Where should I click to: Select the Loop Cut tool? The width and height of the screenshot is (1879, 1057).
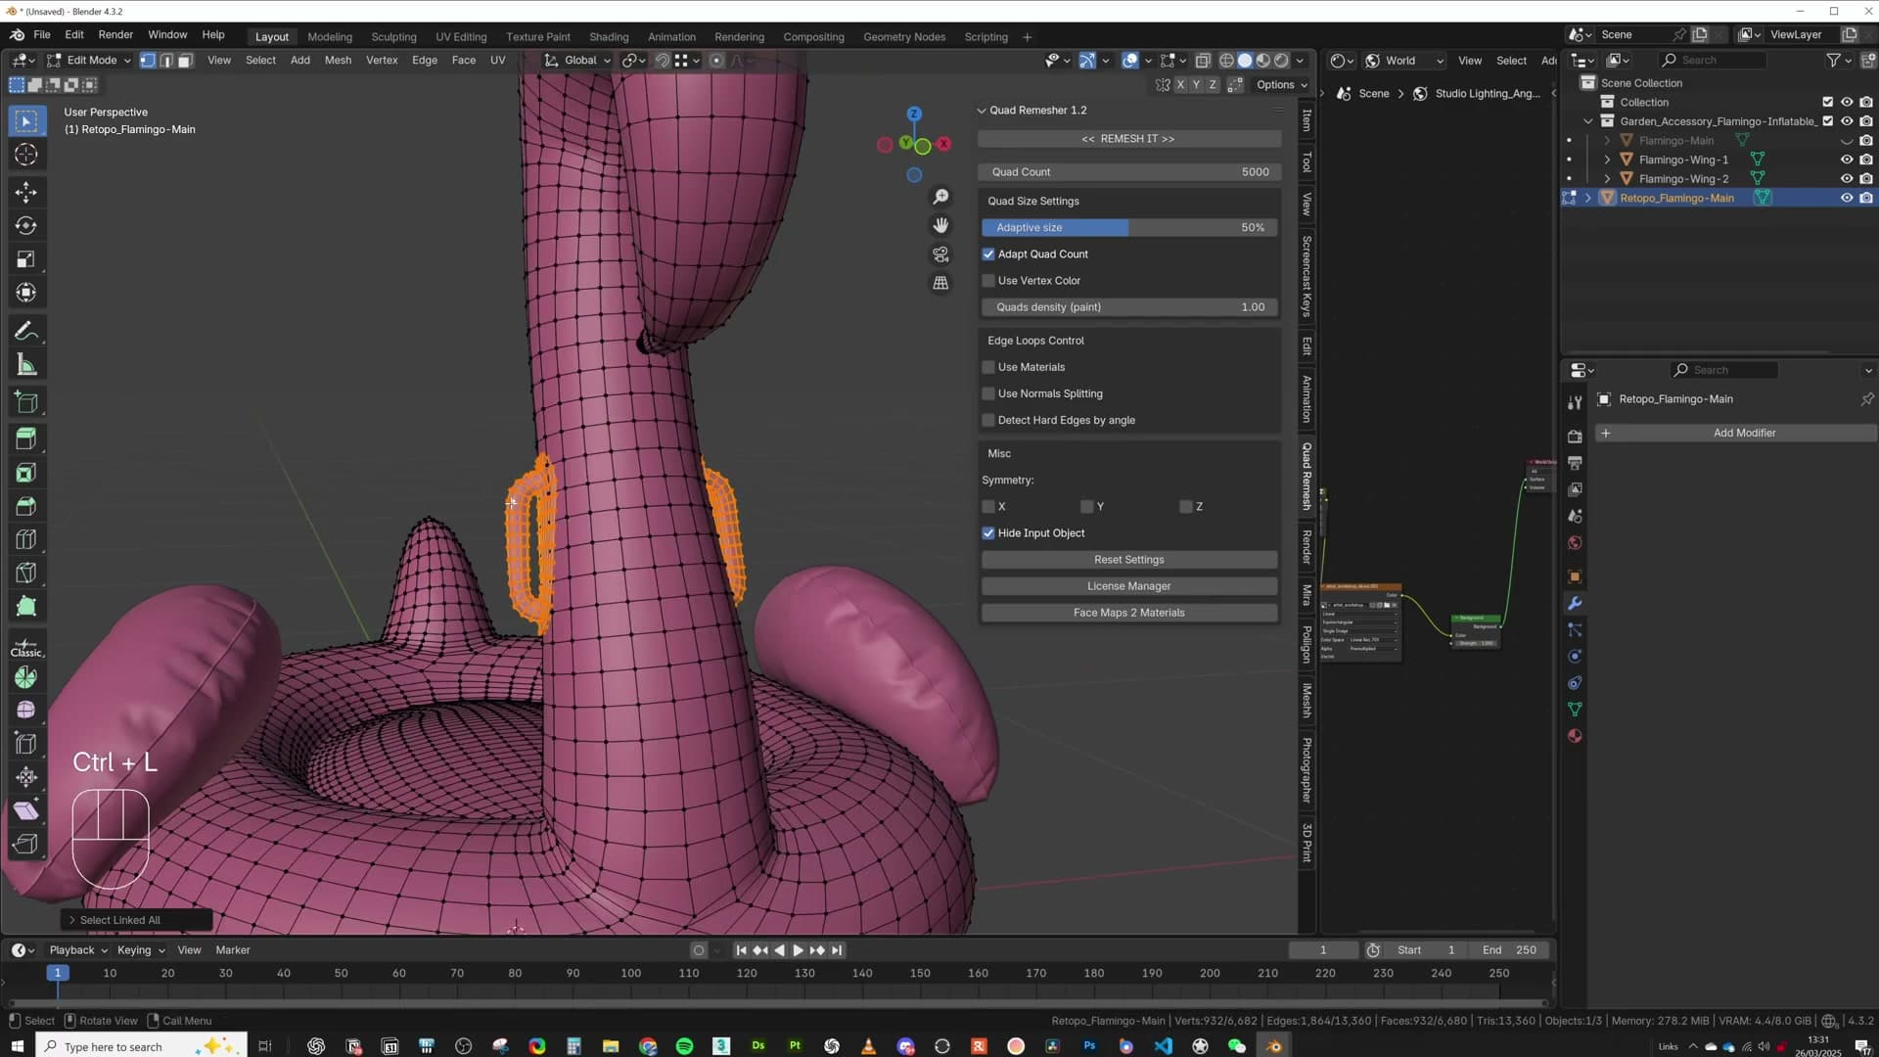26,539
